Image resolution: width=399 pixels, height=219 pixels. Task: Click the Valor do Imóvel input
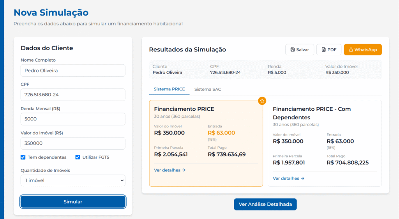click(73, 143)
